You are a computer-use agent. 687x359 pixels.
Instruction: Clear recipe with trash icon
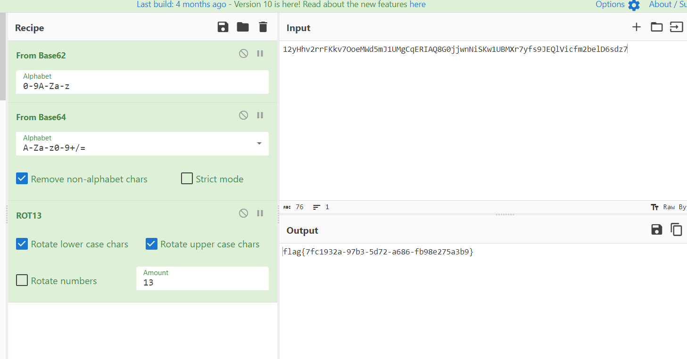click(x=263, y=27)
